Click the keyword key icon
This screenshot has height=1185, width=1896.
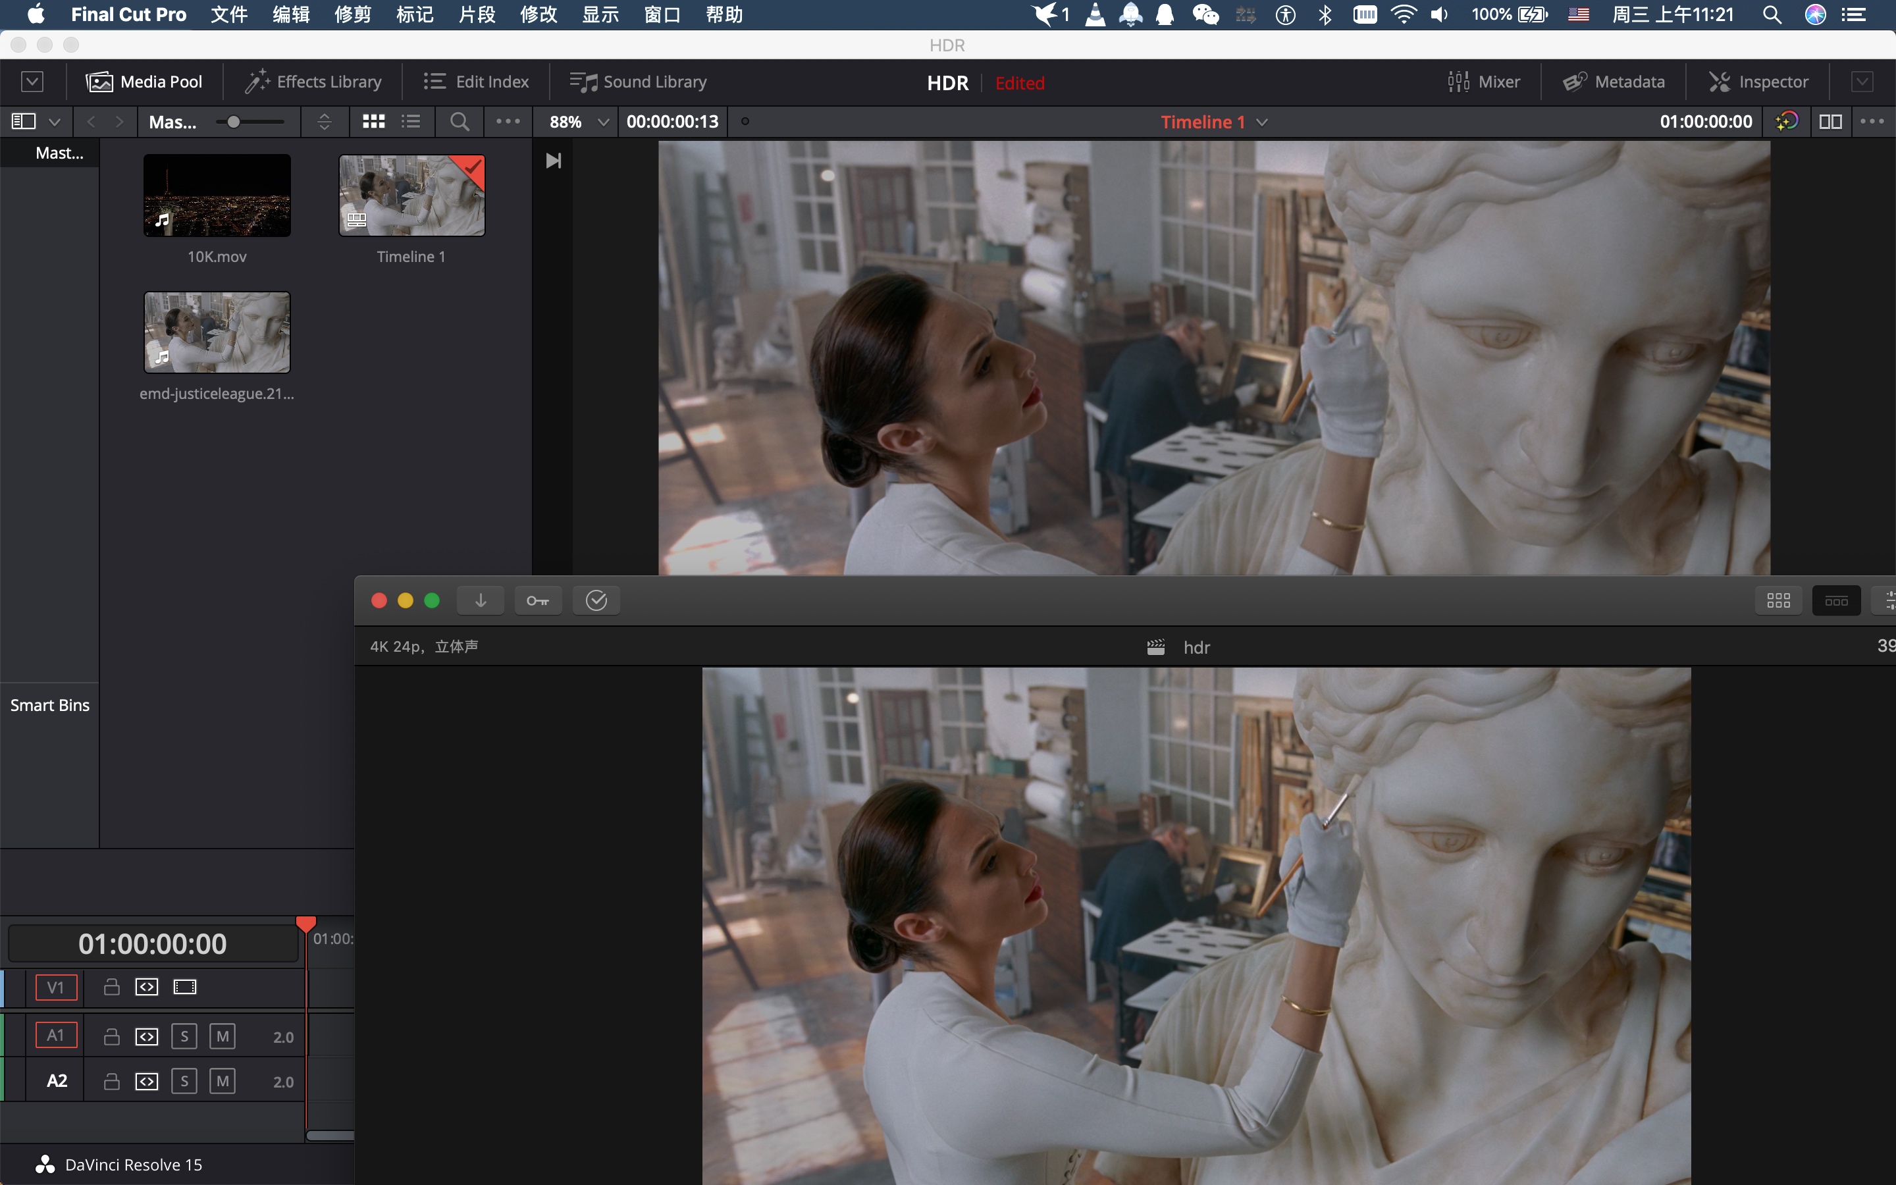pos(537,600)
